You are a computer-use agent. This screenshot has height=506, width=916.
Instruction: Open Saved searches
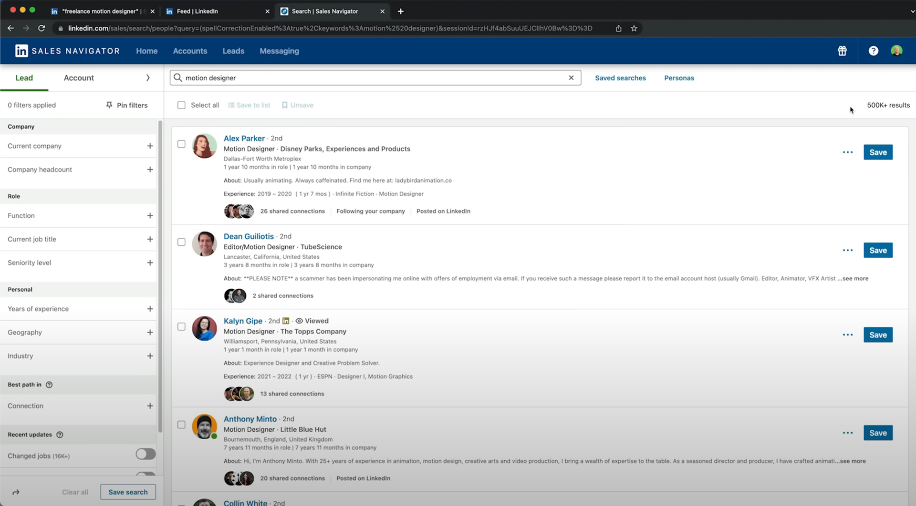620,78
